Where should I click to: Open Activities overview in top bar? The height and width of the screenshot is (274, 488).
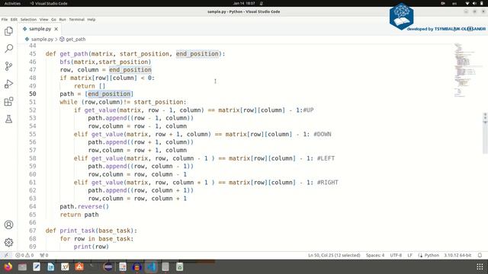tap(12, 3)
